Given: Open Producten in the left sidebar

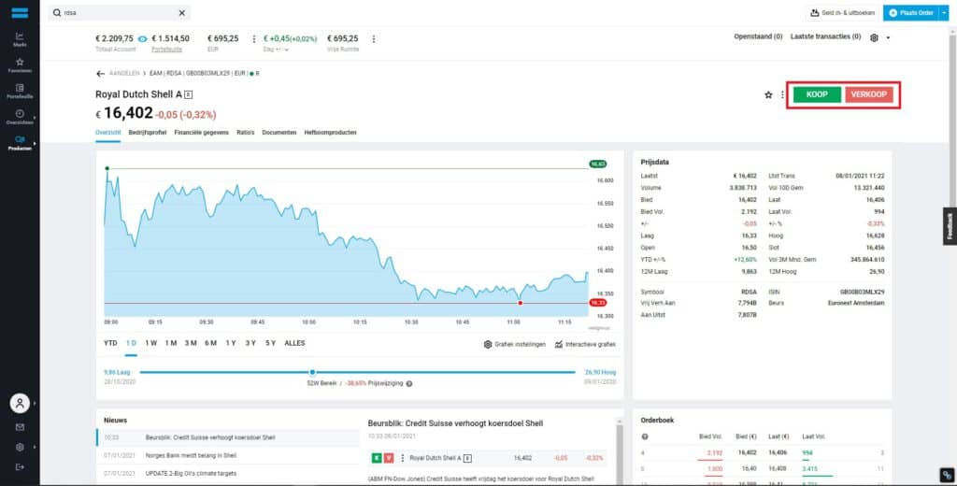Looking at the screenshot, I should click(x=20, y=143).
